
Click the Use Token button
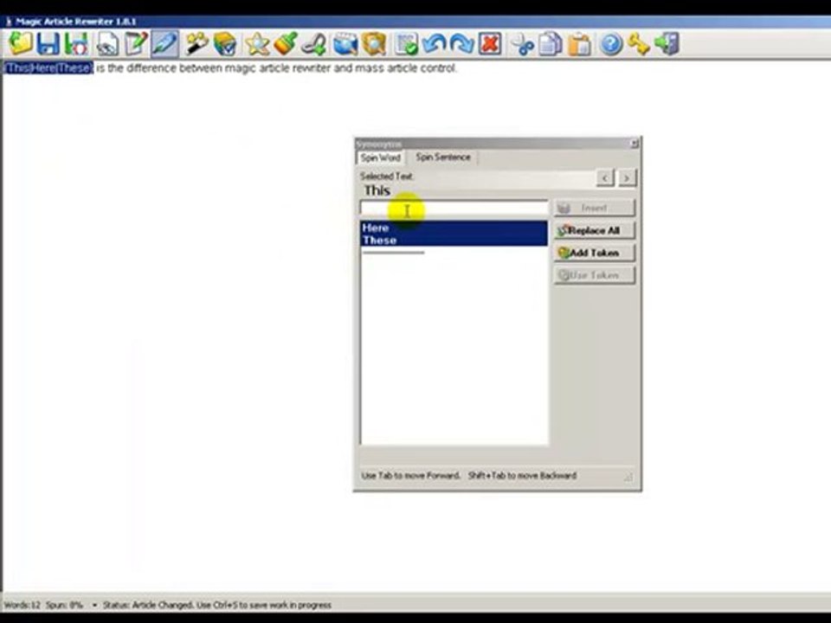coord(594,275)
